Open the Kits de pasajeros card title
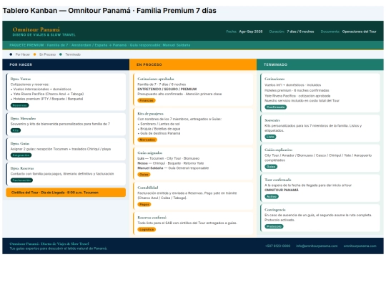 [x=150, y=113]
